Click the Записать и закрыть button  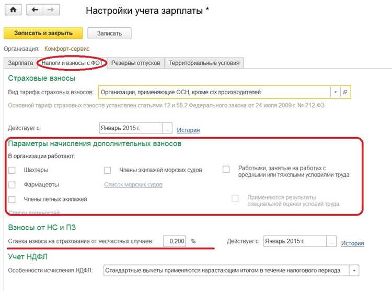[x=43, y=33]
